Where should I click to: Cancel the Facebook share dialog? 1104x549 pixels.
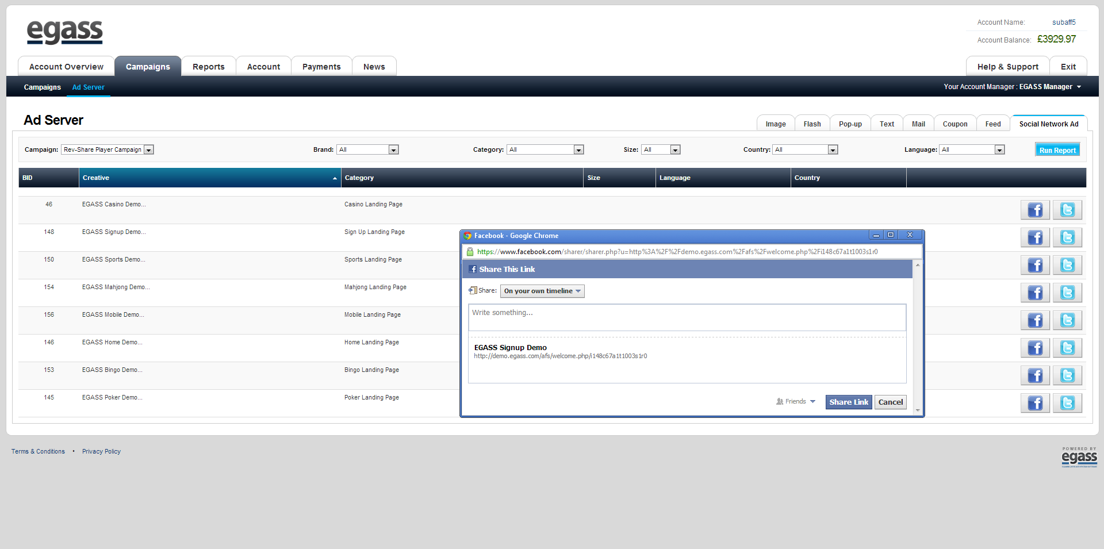[891, 402]
